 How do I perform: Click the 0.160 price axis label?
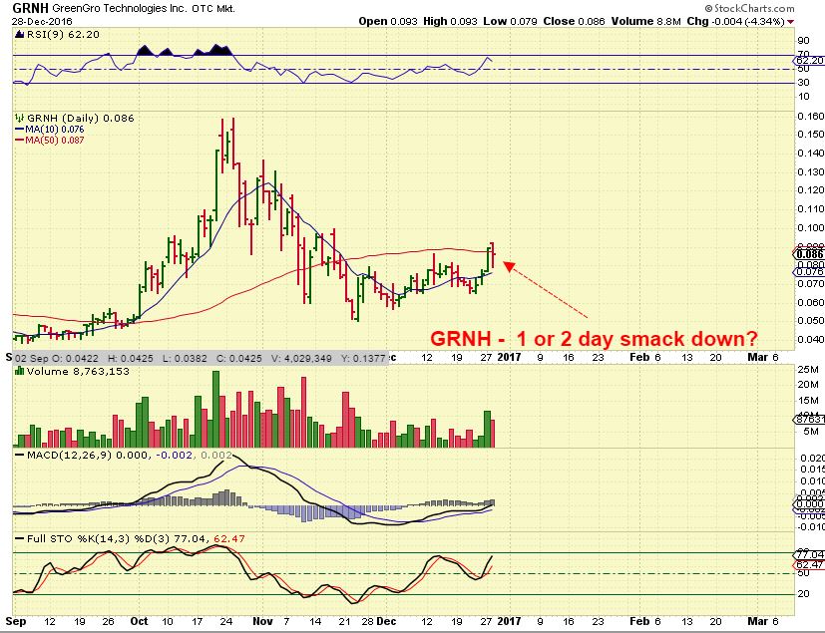[811, 117]
